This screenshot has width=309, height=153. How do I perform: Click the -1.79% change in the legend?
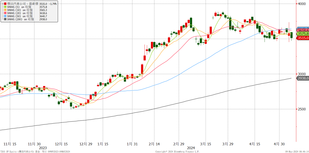click(52, 4)
